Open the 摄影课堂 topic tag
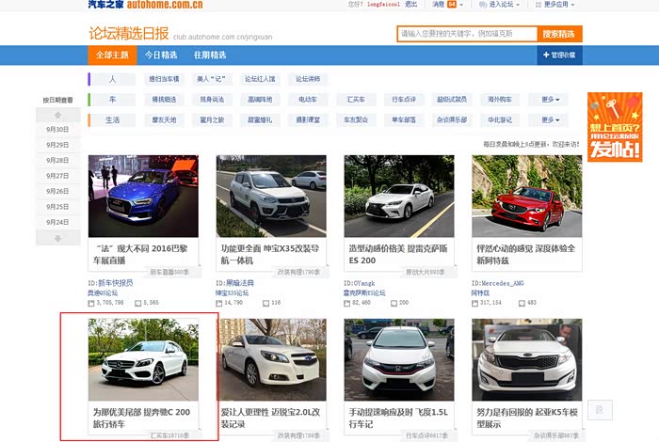 pyautogui.click(x=308, y=120)
